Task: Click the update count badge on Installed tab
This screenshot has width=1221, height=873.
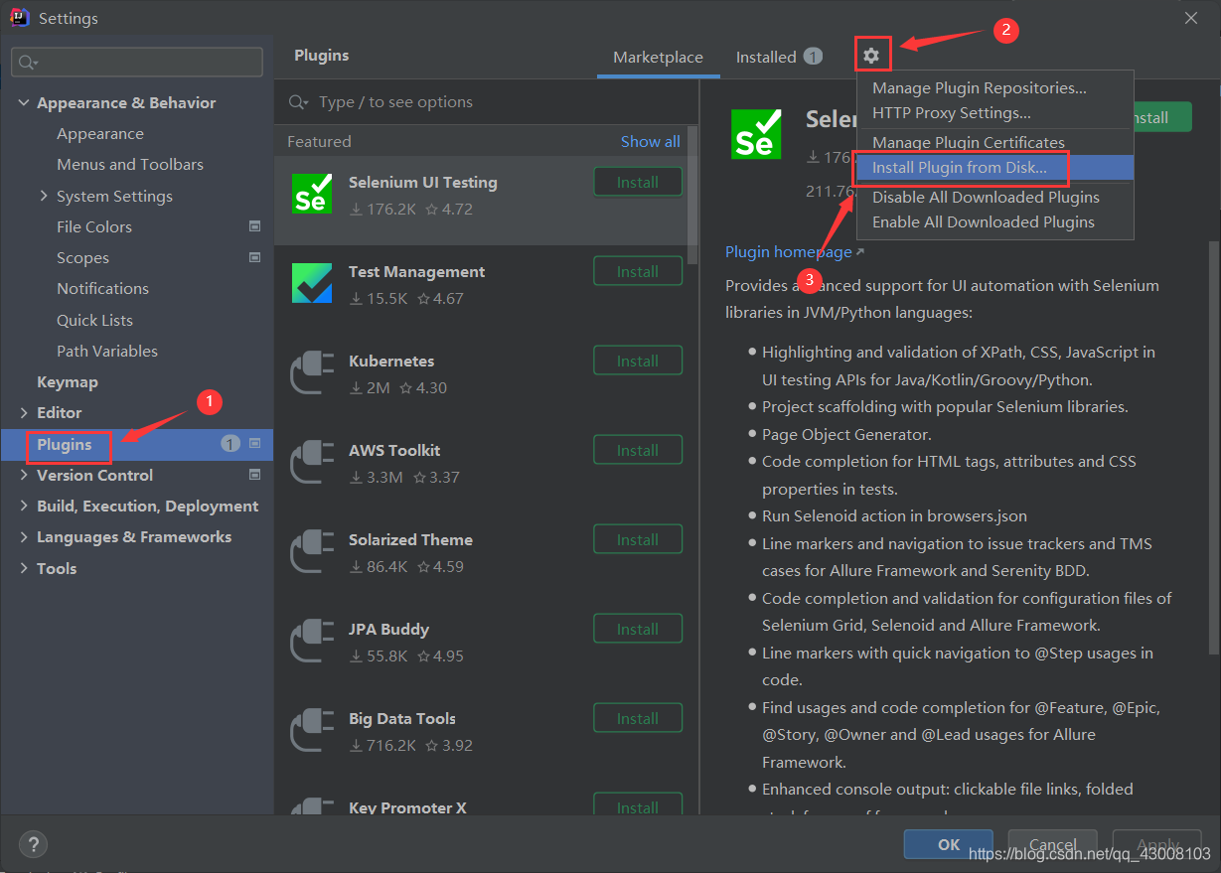Action: [x=813, y=57]
